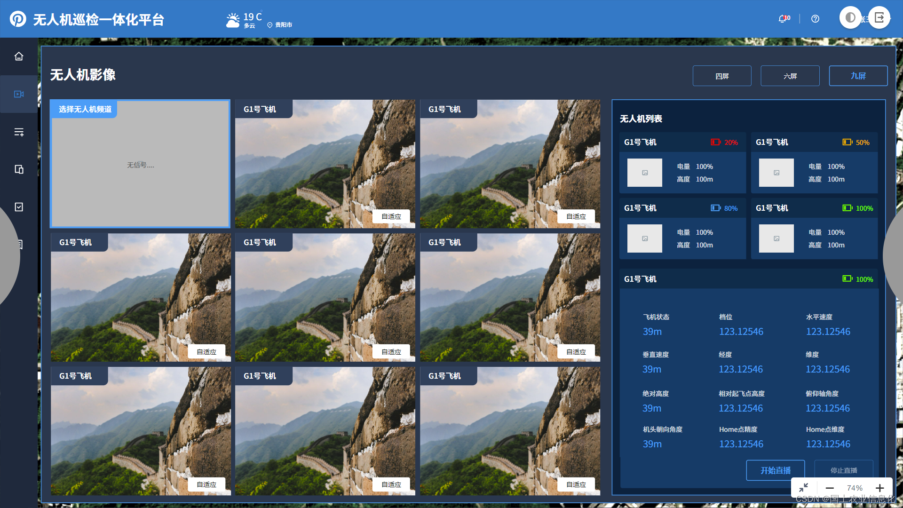Open 自适应 dropdown on bottom-right video
Viewport: 903px width, 508px height.
point(576,484)
